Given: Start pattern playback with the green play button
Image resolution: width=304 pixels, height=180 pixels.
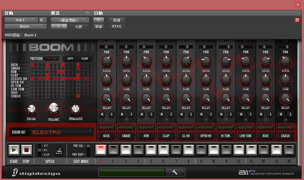Looking at the screenshot, I should (x=14, y=150).
